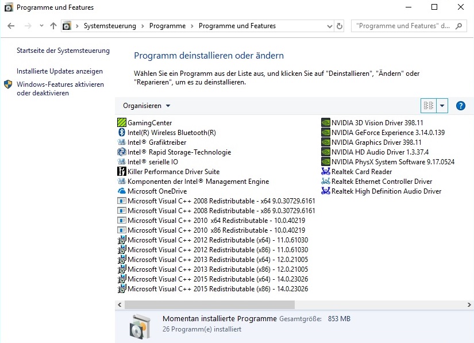Click the Realtek Card Reader crab icon
This screenshot has height=343, width=474.
click(x=326, y=171)
